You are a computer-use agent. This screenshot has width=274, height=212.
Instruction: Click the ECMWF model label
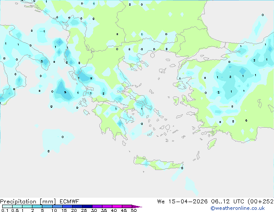tap(70, 202)
